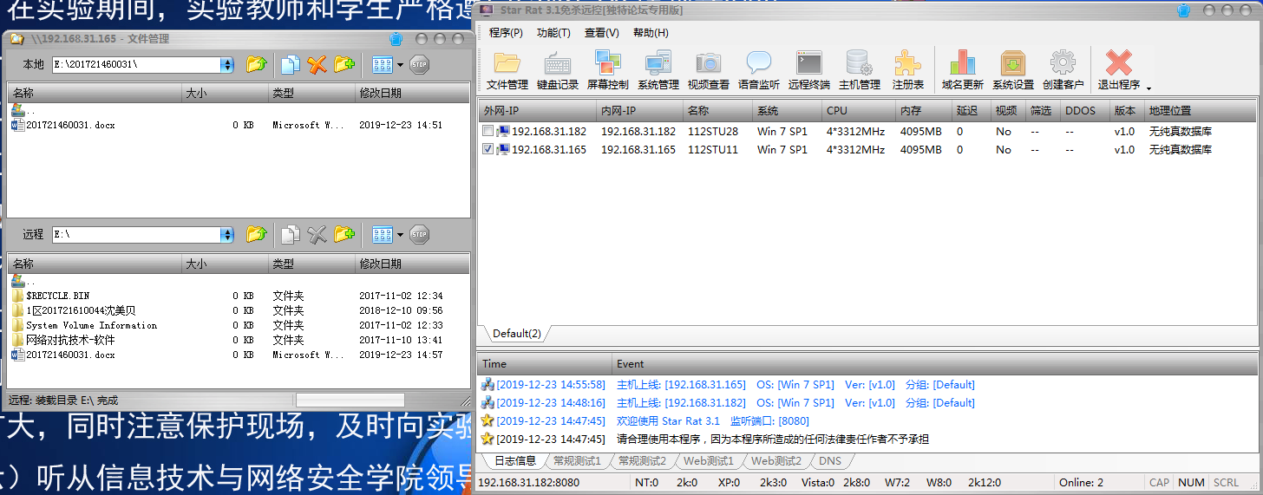Switch to Web测试2 tab

point(775,461)
